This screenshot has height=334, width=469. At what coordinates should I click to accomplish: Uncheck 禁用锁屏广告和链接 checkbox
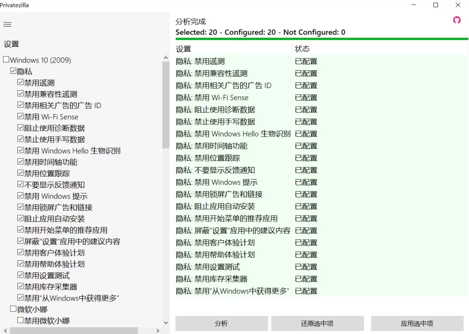point(20,207)
